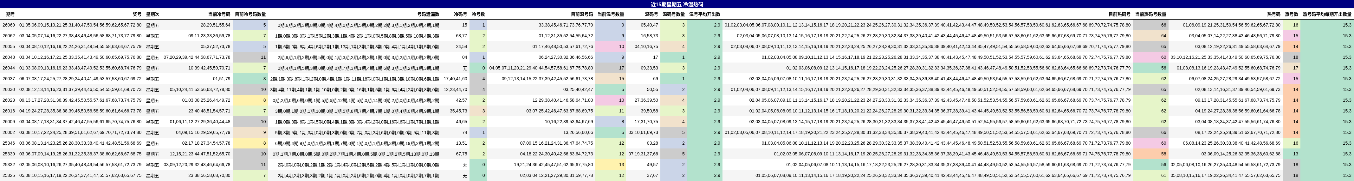Select period number 26069
The width and height of the screenshot is (1354, 181).
click(9, 25)
